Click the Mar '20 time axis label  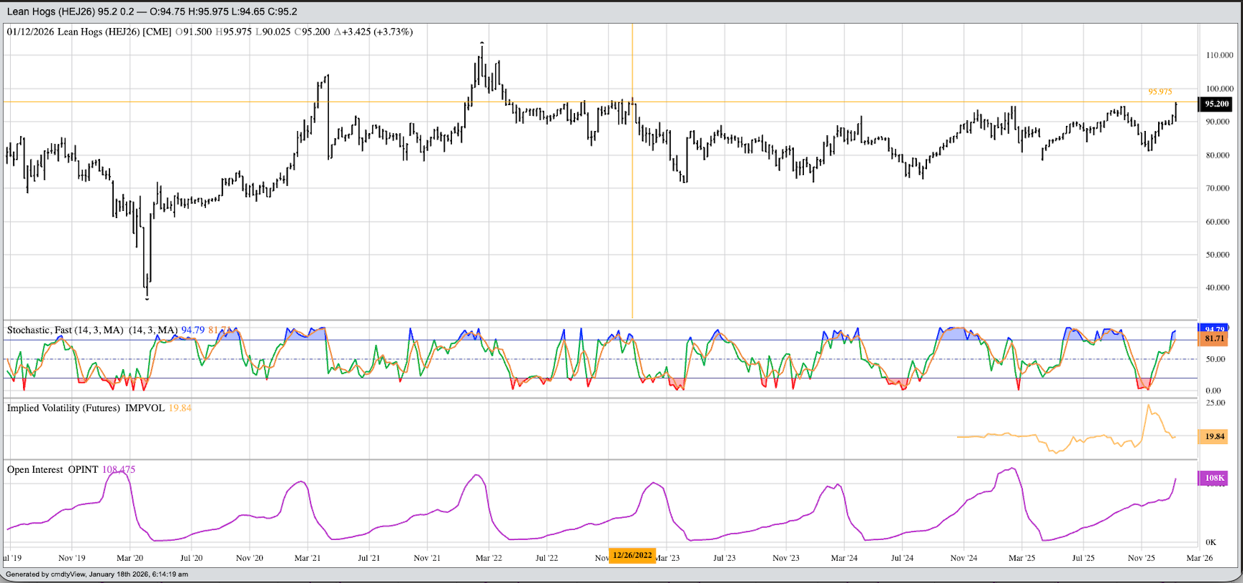(x=130, y=558)
